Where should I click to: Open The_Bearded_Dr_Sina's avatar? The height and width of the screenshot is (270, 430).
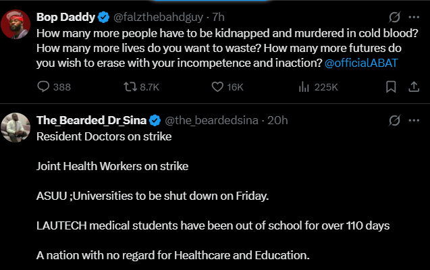(x=15, y=128)
